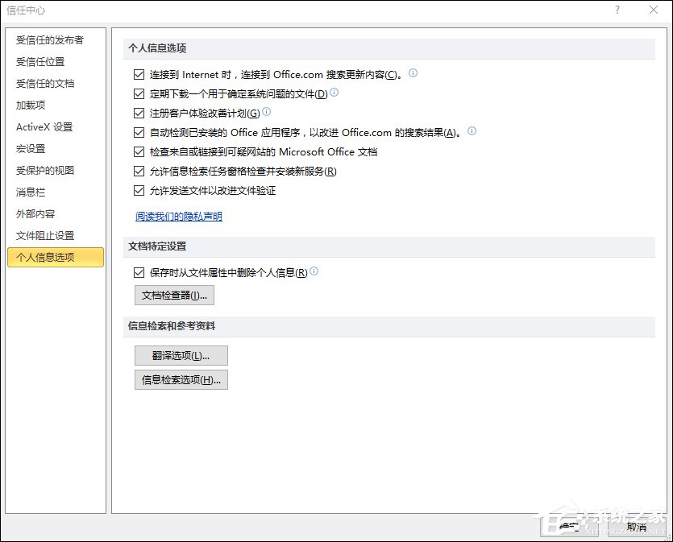Click the 文档检查器 button
The height and width of the screenshot is (542, 673).
click(x=174, y=295)
